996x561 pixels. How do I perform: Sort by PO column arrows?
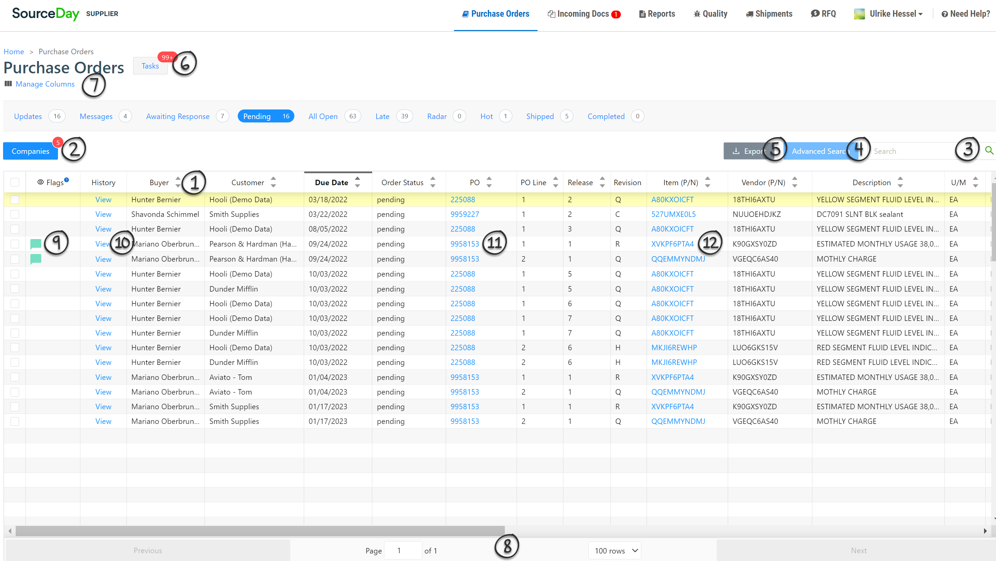coord(489,182)
